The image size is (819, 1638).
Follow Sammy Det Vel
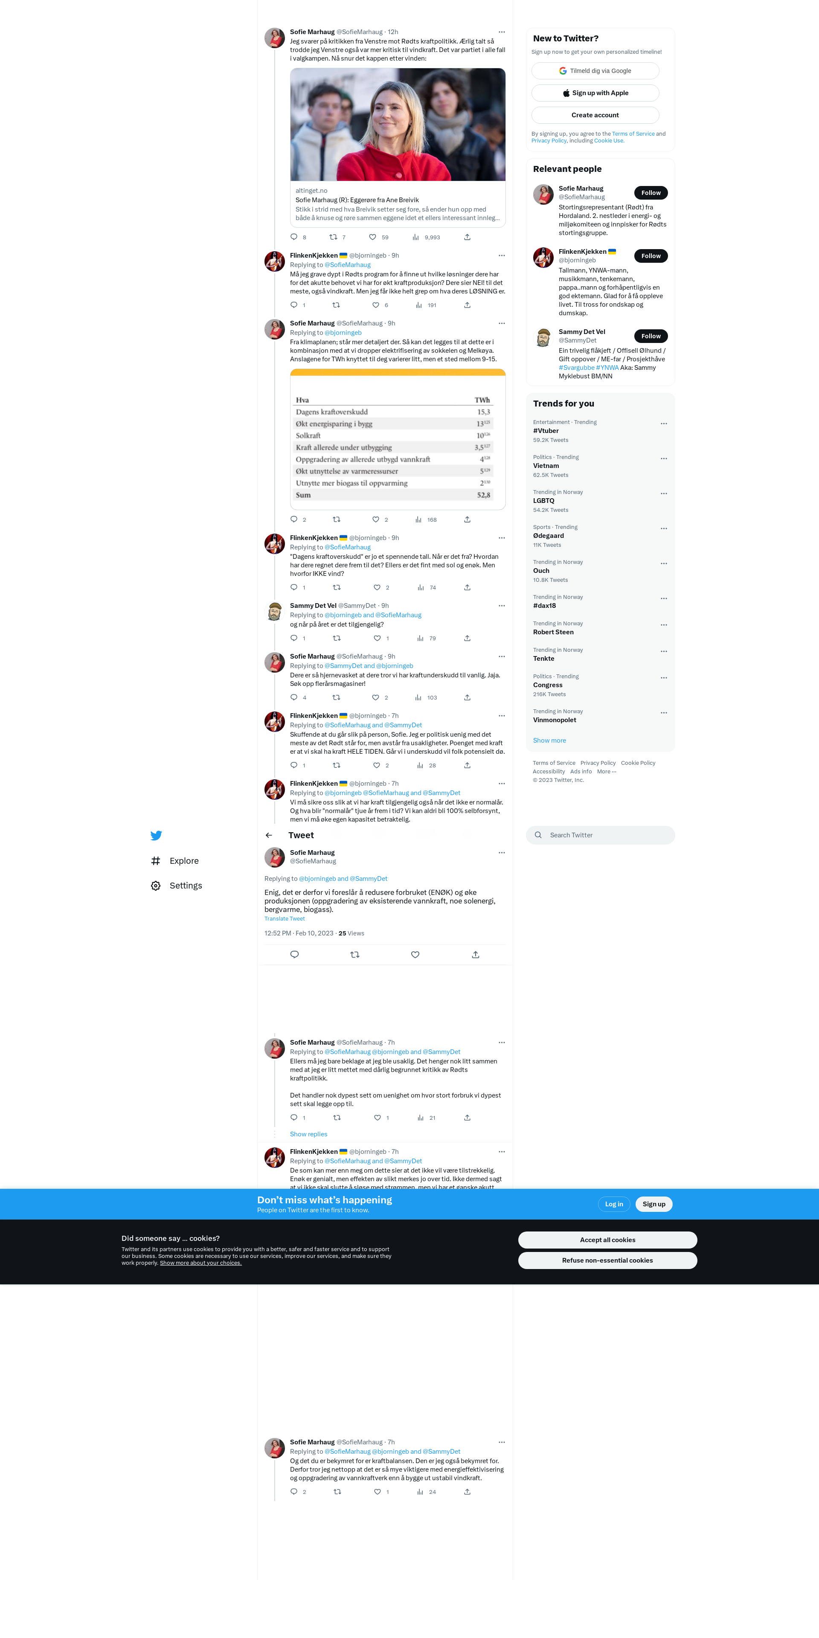pos(651,336)
